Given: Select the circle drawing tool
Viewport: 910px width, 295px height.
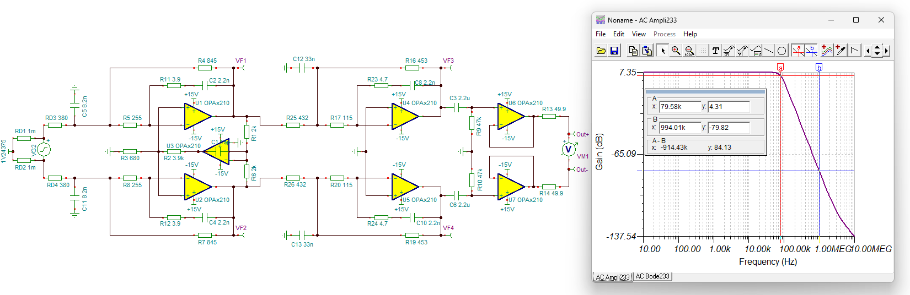Looking at the screenshot, I should [x=782, y=51].
